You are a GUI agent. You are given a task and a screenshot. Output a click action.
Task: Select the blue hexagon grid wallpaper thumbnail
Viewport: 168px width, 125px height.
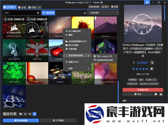pyautogui.click(x=14, y=96)
